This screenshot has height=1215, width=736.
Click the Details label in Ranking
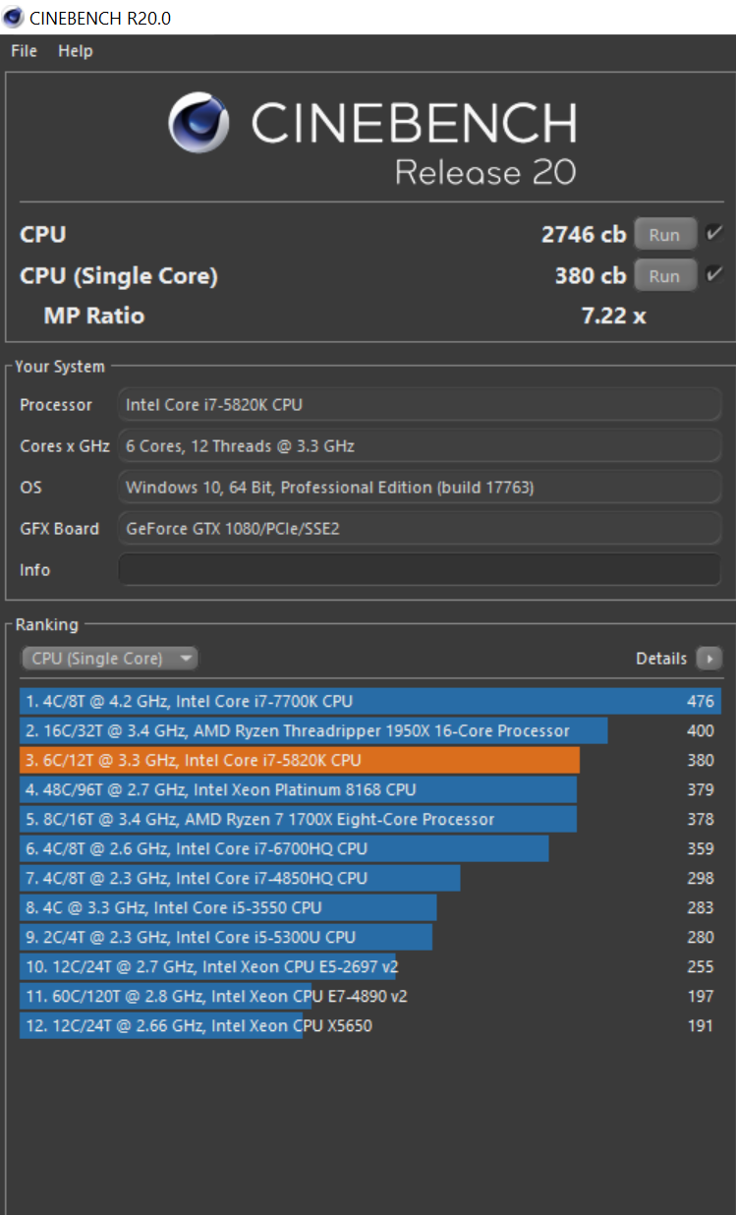[661, 659]
